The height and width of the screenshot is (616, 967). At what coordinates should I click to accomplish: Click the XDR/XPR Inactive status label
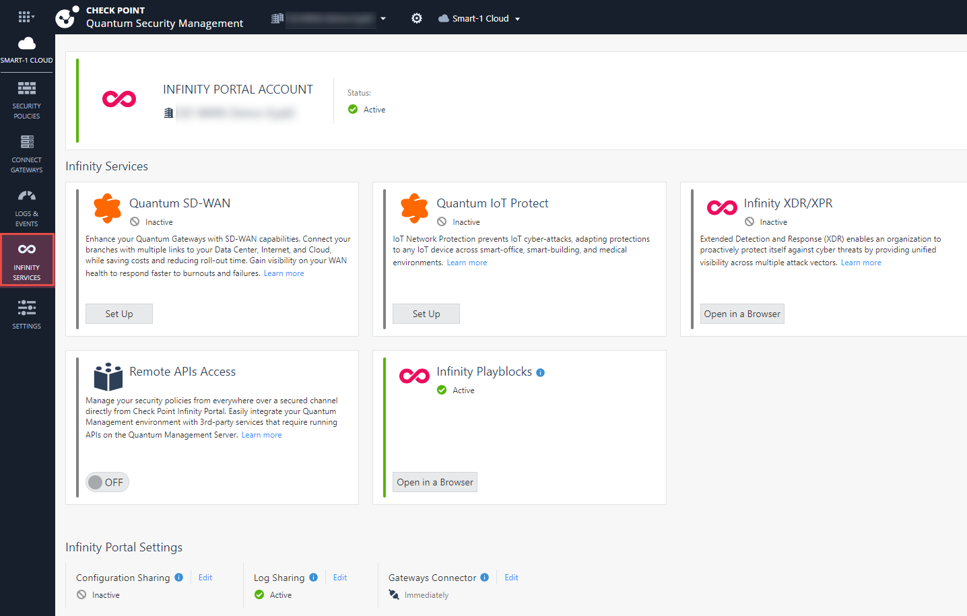click(x=773, y=222)
